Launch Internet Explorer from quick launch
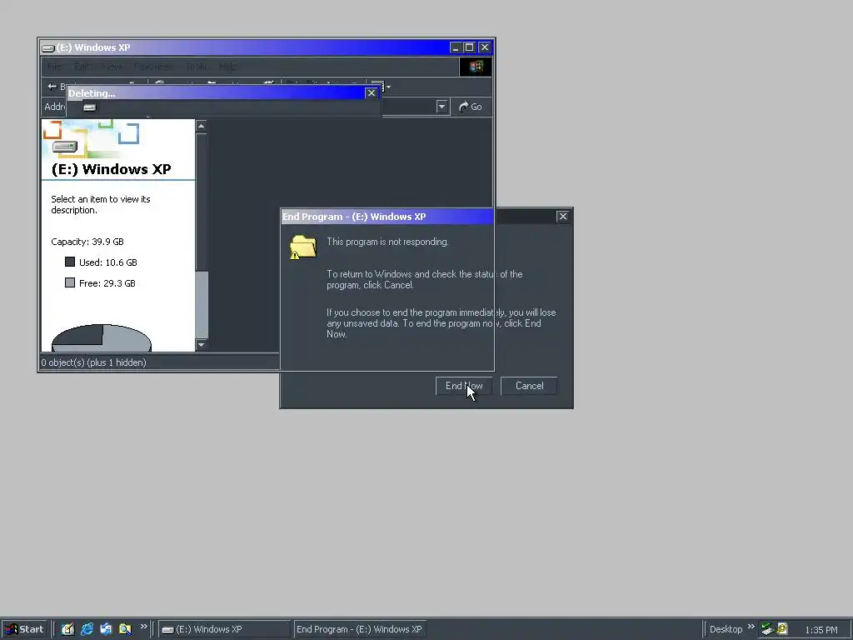This screenshot has height=640, width=853. [87, 629]
